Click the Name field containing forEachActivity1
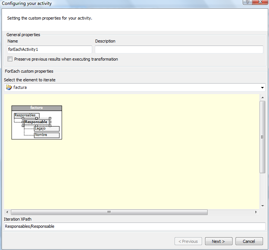 pos(50,49)
